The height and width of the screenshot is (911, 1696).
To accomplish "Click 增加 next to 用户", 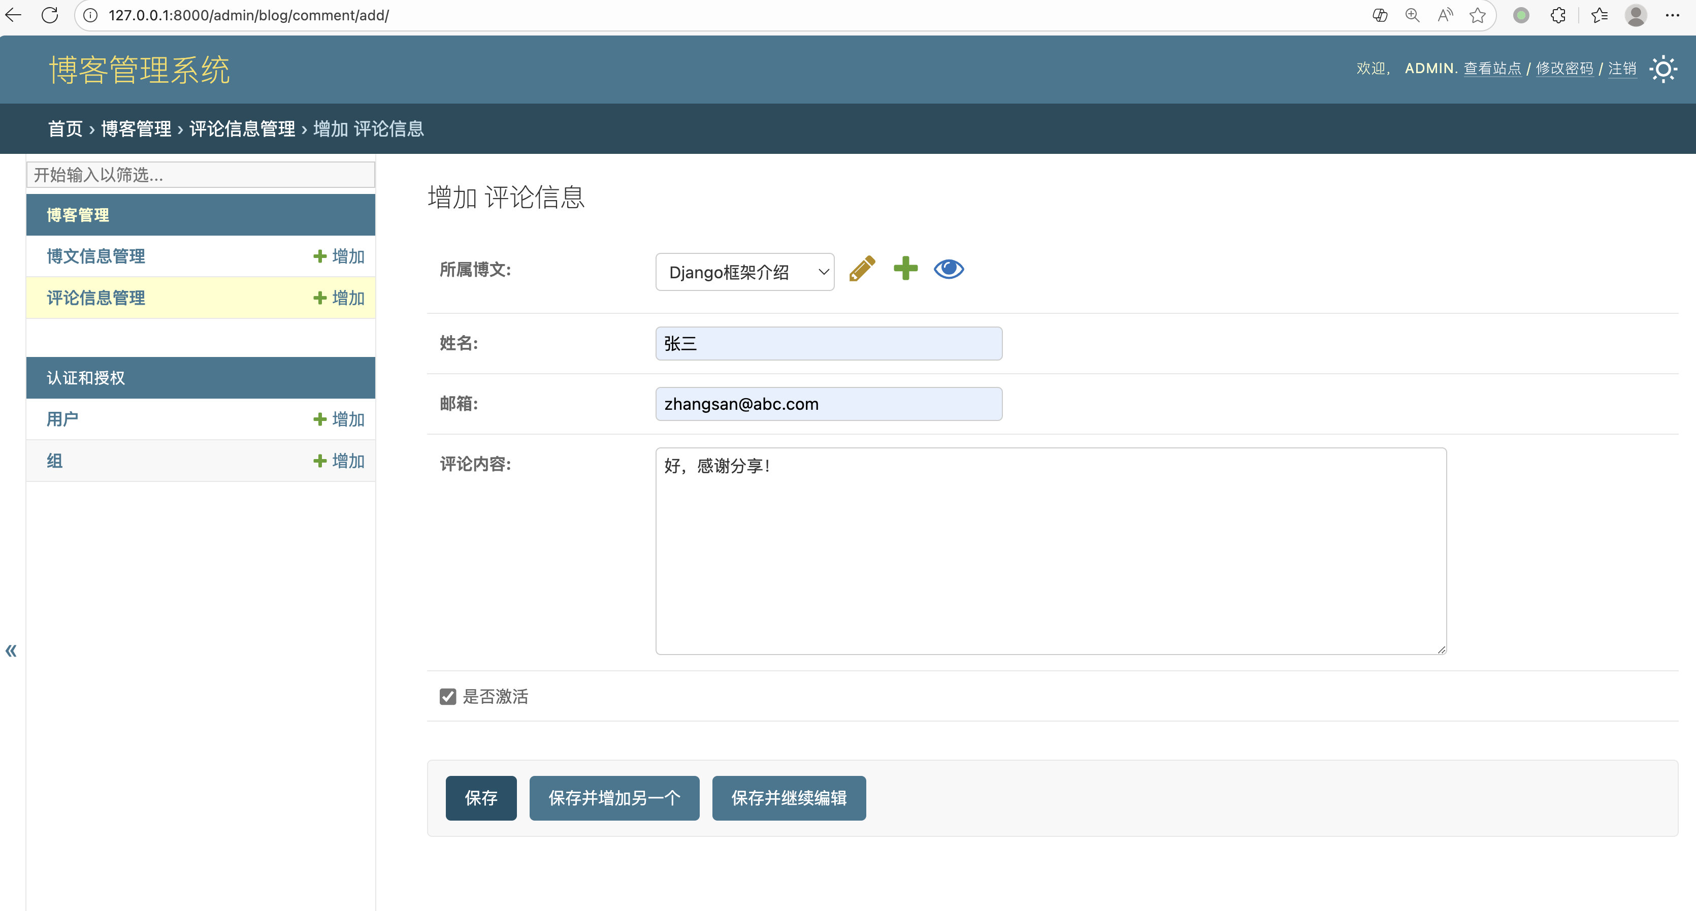I will pos(339,419).
